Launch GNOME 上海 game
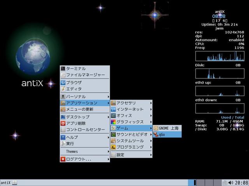This screenshot has height=186, width=249. tap(167, 128)
